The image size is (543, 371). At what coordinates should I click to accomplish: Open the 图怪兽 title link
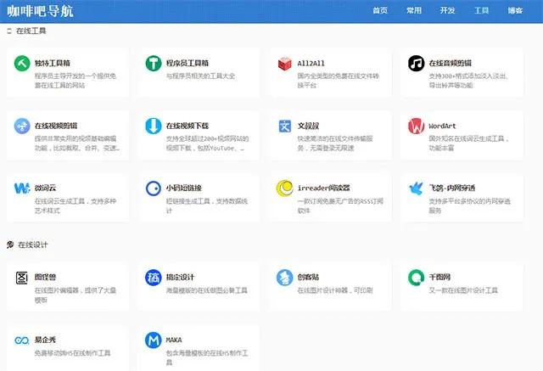pyautogui.click(x=45, y=277)
